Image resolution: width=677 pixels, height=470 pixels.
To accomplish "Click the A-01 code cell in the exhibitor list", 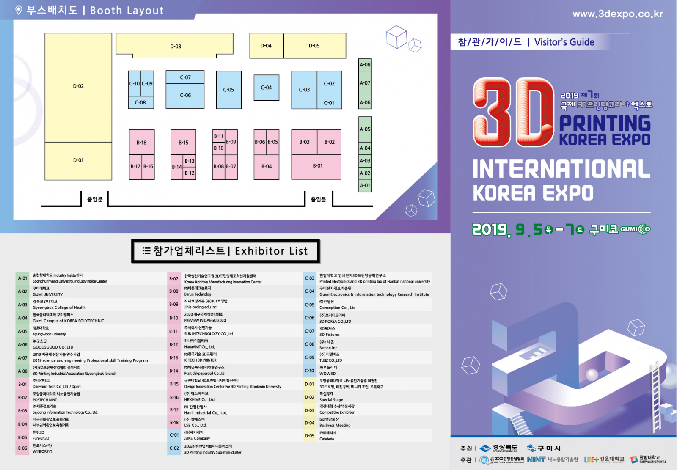I will pos(22,278).
